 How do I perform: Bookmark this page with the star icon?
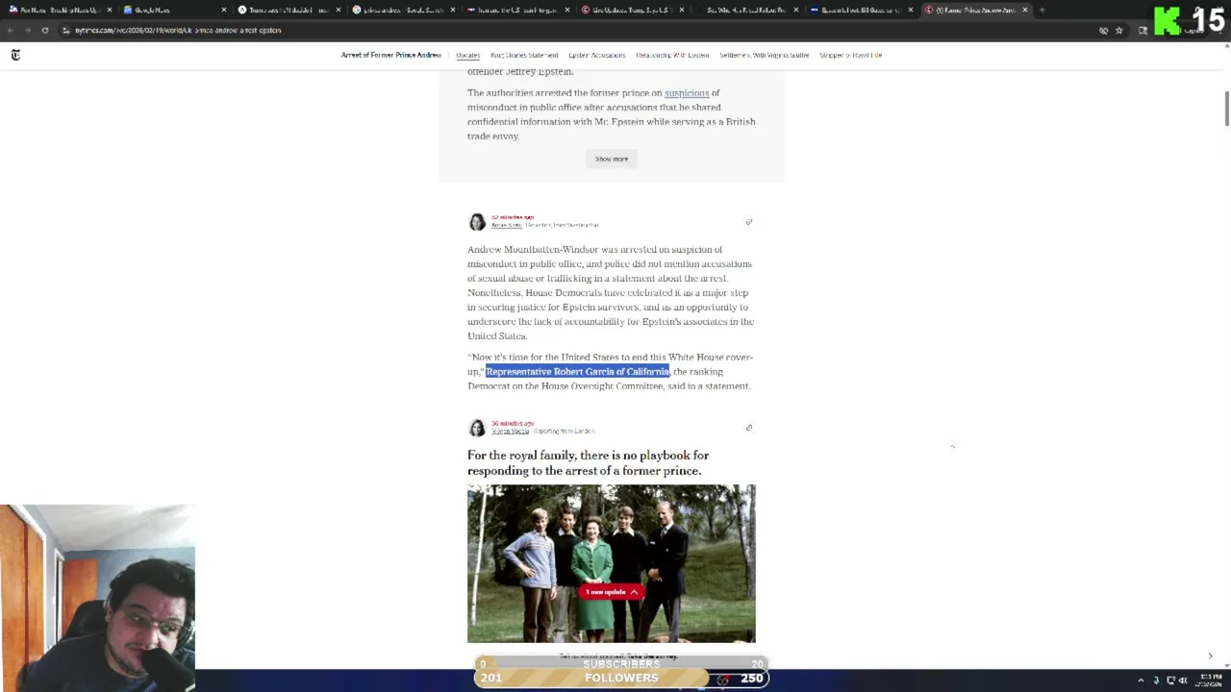pyautogui.click(x=1119, y=30)
